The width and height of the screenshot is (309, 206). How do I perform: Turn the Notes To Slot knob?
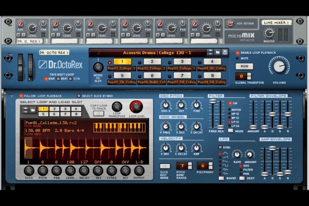coord(98,67)
